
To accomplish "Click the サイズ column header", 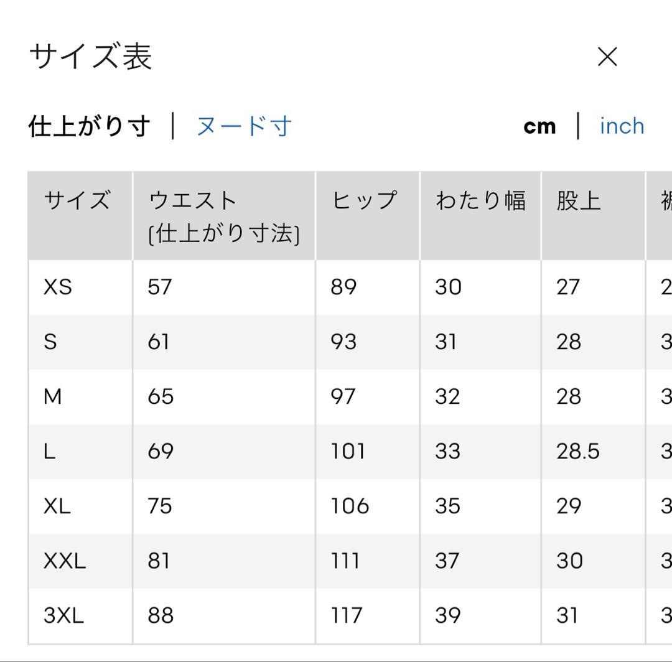I will 77,200.
